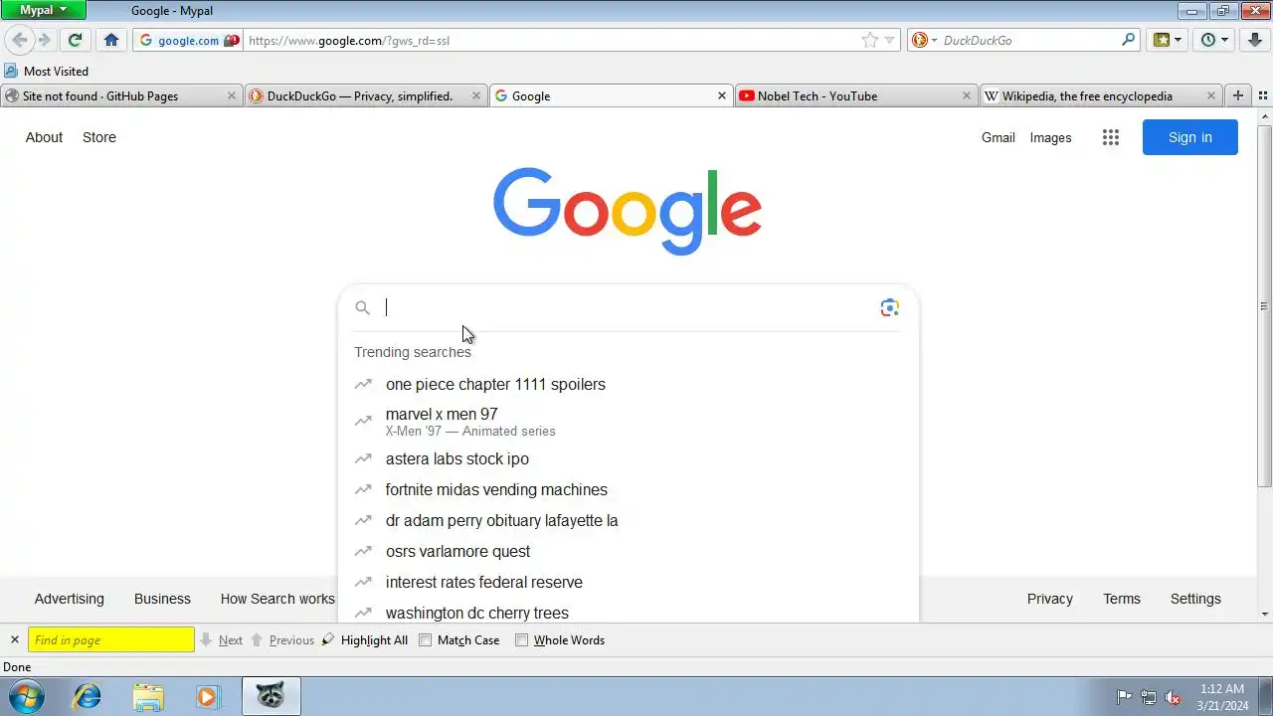Viewport: 1273px width, 716px height.
Task: Go back using the back arrow button
Action: (20, 40)
